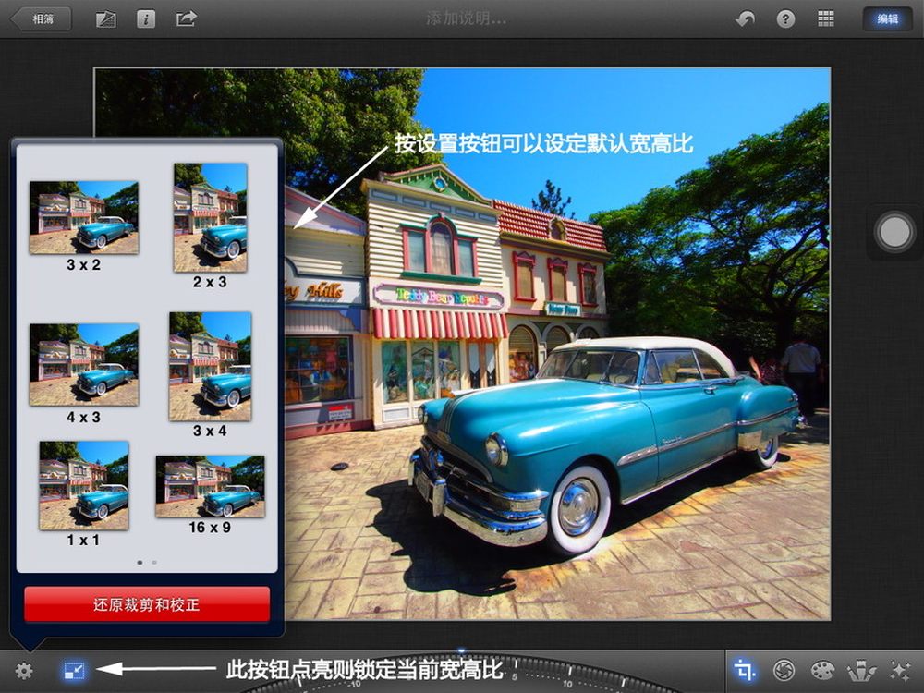Click the undo arrow icon
This screenshot has height=693, width=924.
pyautogui.click(x=745, y=18)
